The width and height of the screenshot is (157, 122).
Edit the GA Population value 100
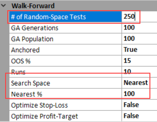(x=139, y=39)
